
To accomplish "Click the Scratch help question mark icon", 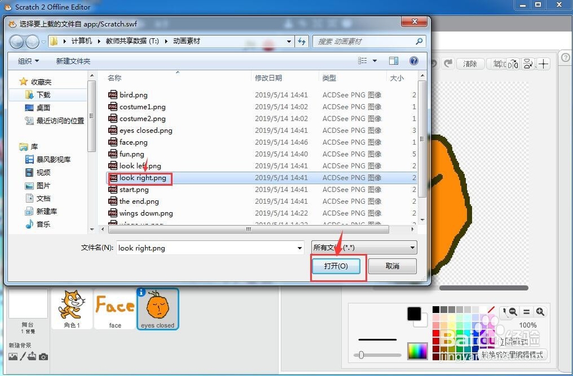I will [x=566, y=58].
